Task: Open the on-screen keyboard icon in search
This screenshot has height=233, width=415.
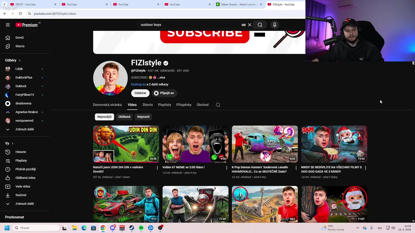Action: click(x=243, y=25)
